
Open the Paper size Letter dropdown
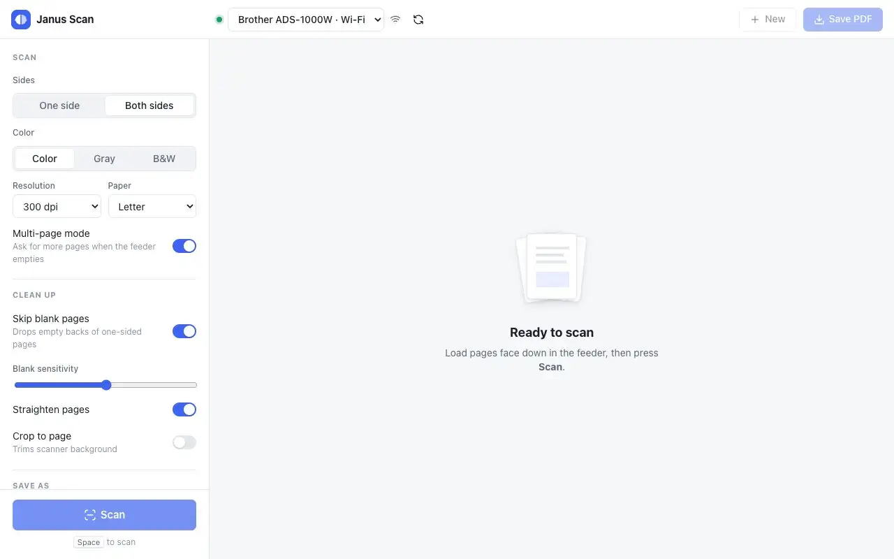[152, 207]
